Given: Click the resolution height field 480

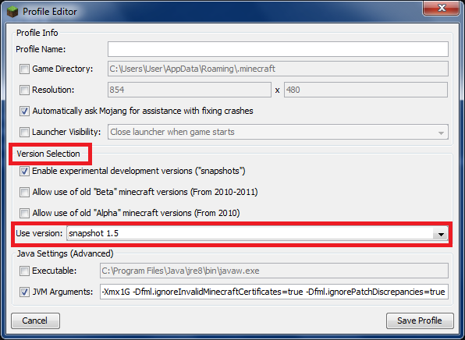Looking at the screenshot, I should point(366,90).
